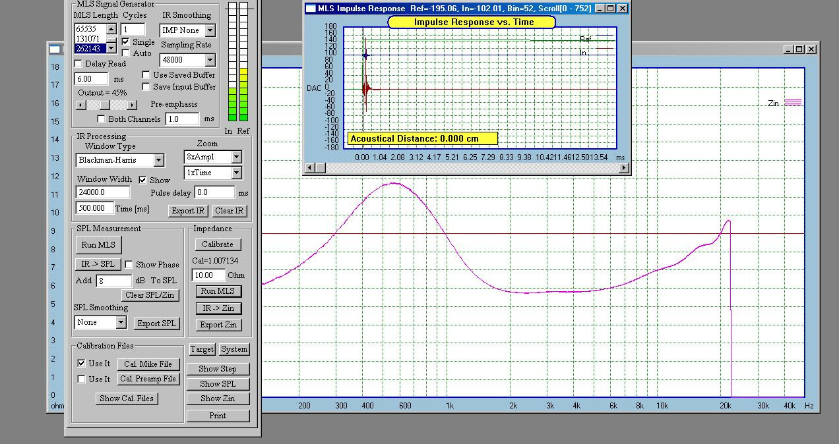Click the Zin legend color swatch
Screen dimensions: 839x444
point(793,102)
